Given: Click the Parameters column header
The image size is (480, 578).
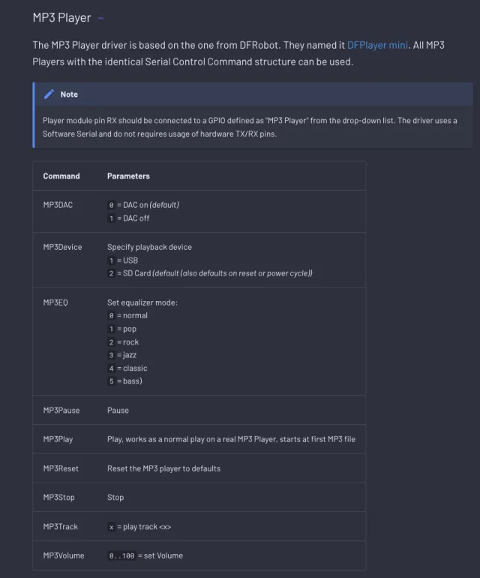Looking at the screenshot, I should [128, 176].
